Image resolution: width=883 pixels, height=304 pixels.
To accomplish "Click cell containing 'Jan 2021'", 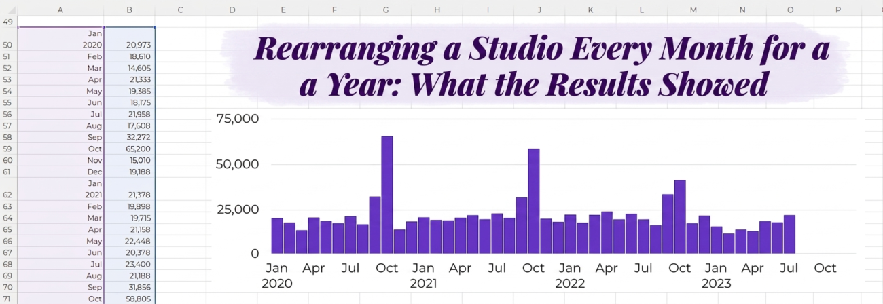I will [x=61, y=189].
